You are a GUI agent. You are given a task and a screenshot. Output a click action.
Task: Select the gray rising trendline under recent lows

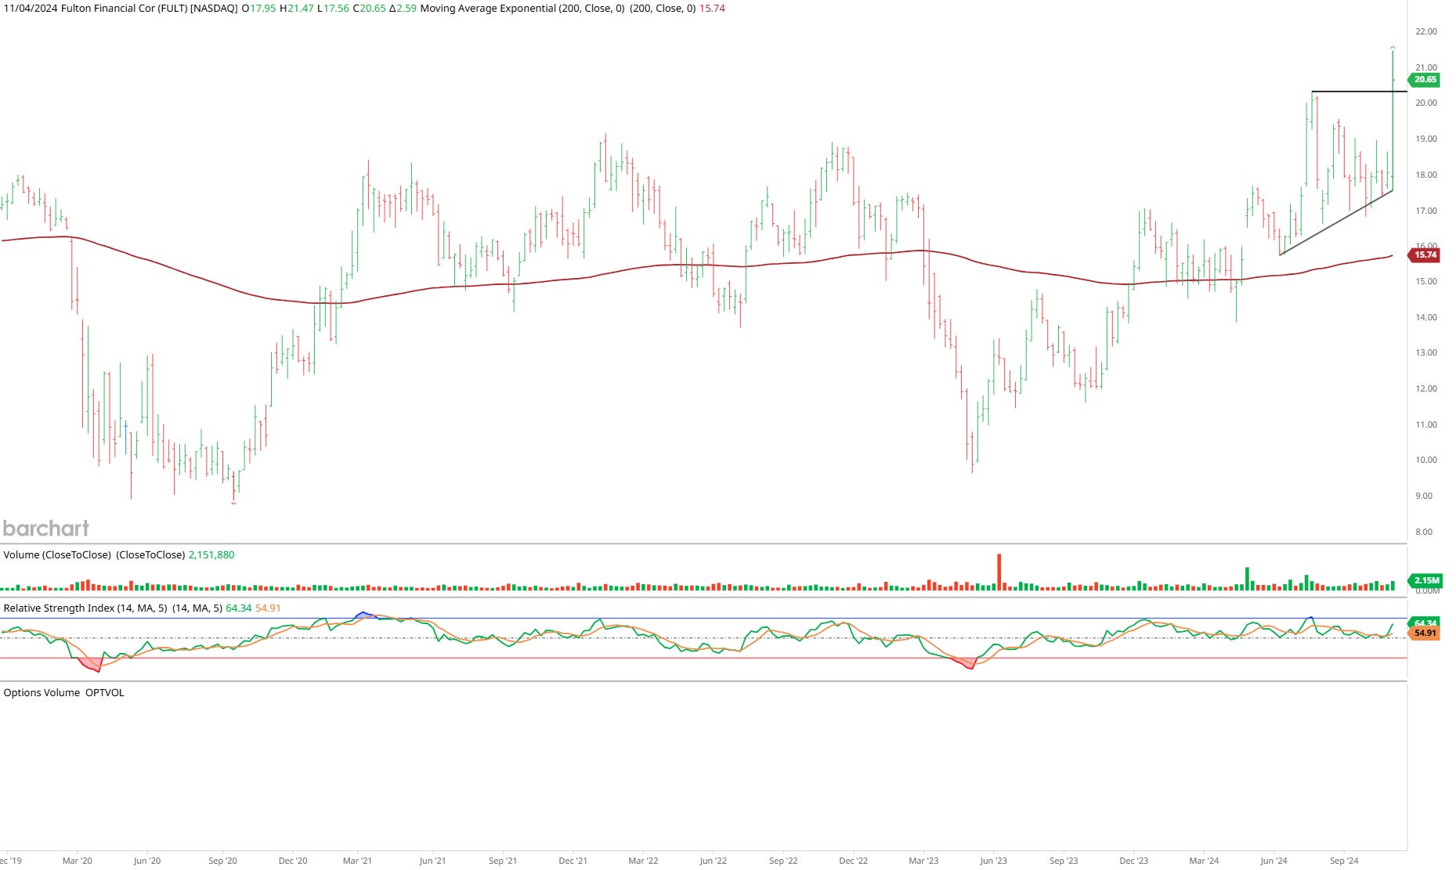[x=1336, y=223]
